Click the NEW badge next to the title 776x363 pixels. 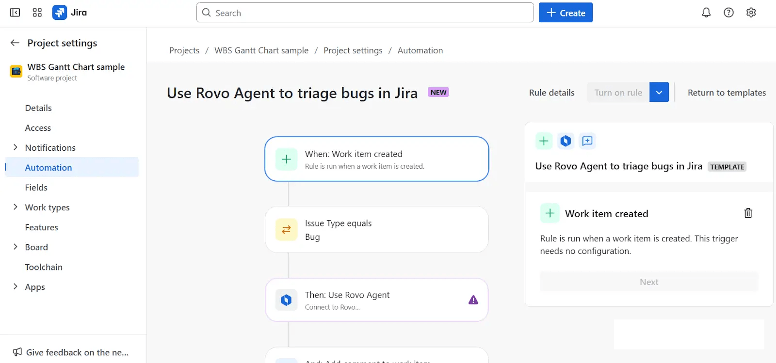click(438, 92)
